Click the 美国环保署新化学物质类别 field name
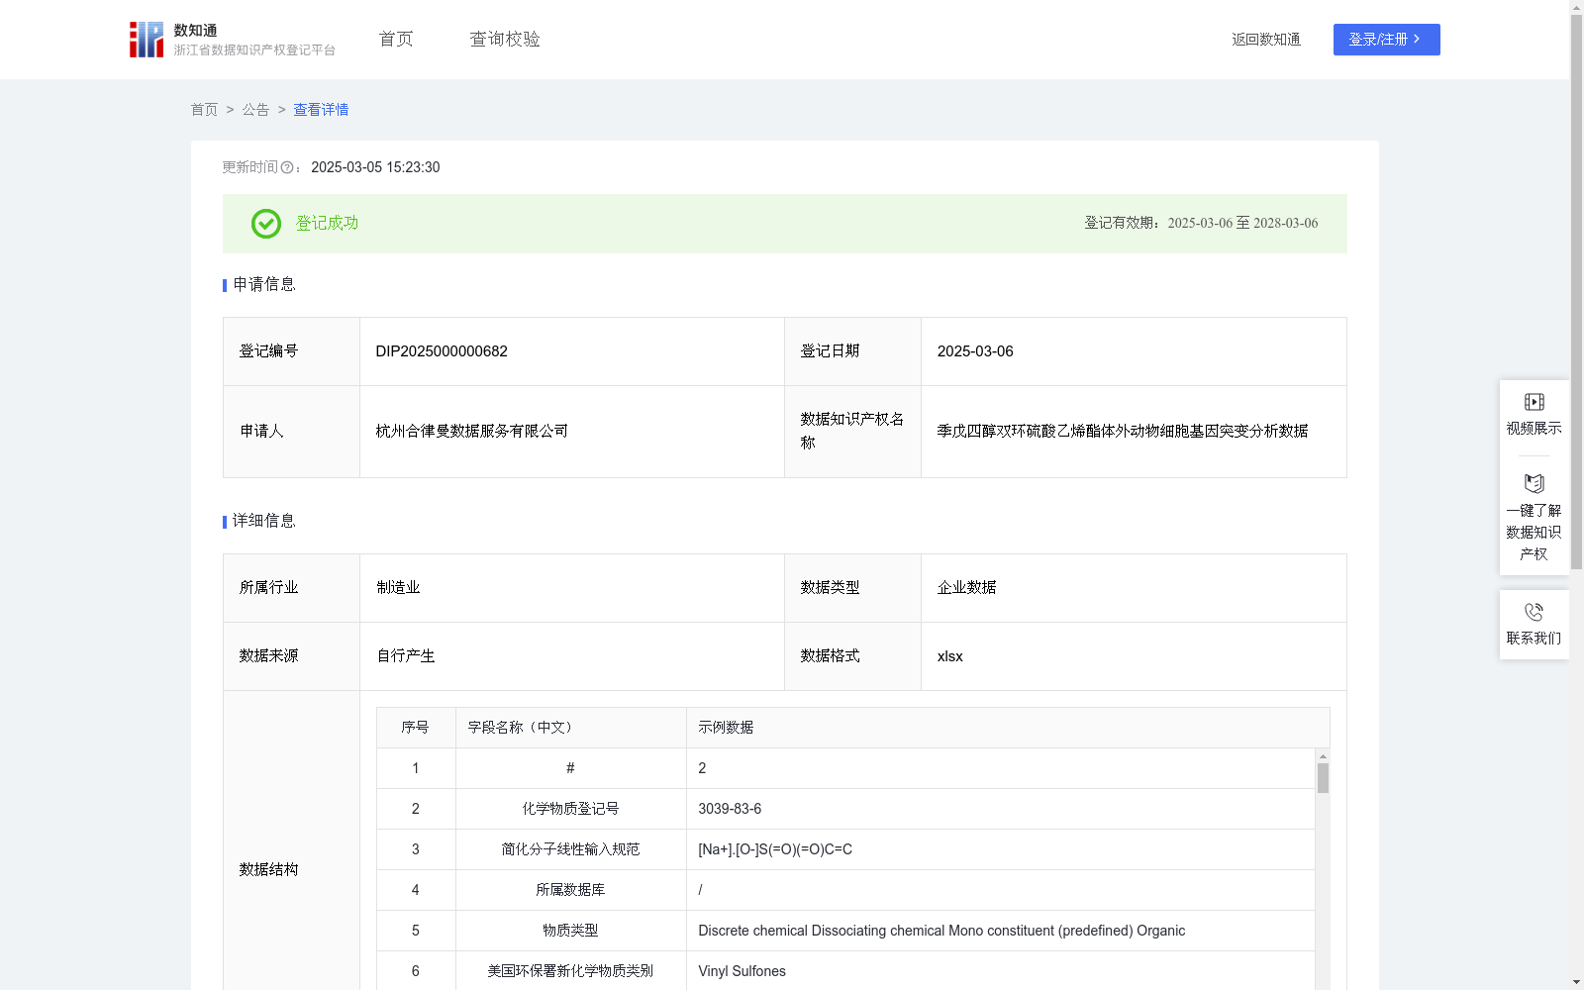1584x990 pixels. click(570, 971)
